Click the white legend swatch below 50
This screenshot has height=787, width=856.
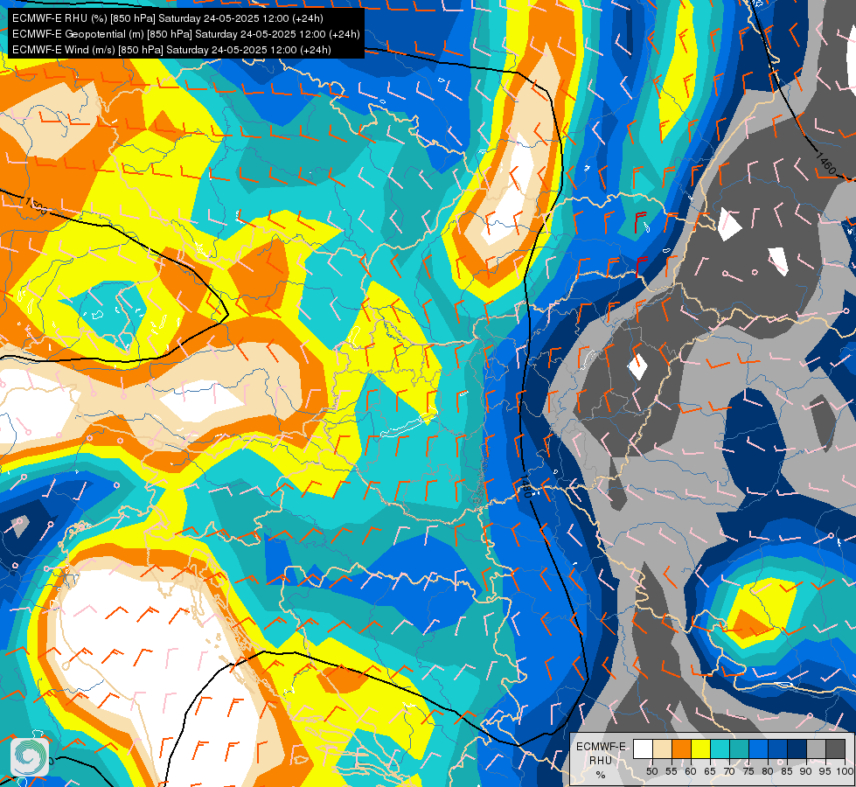pyautogui.click(x=643, y=749)
